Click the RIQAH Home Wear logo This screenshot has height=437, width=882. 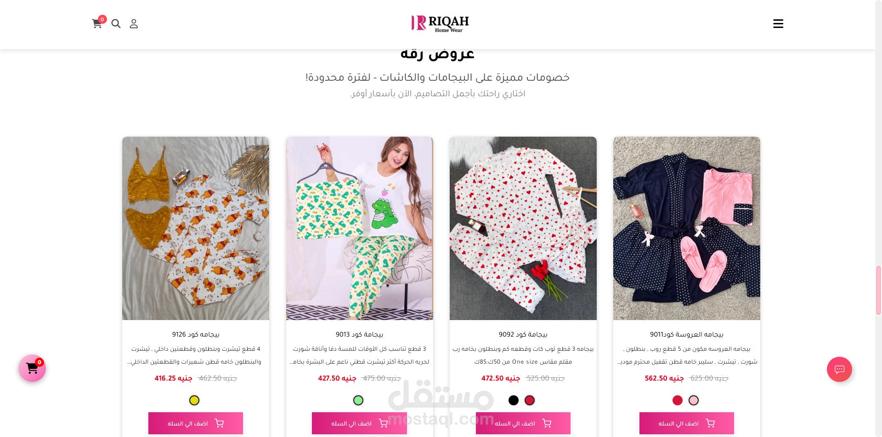[x=440, y=24]
